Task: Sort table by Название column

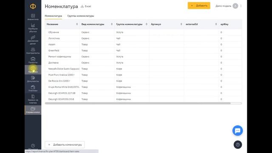Action: click(x=77, y=24)
